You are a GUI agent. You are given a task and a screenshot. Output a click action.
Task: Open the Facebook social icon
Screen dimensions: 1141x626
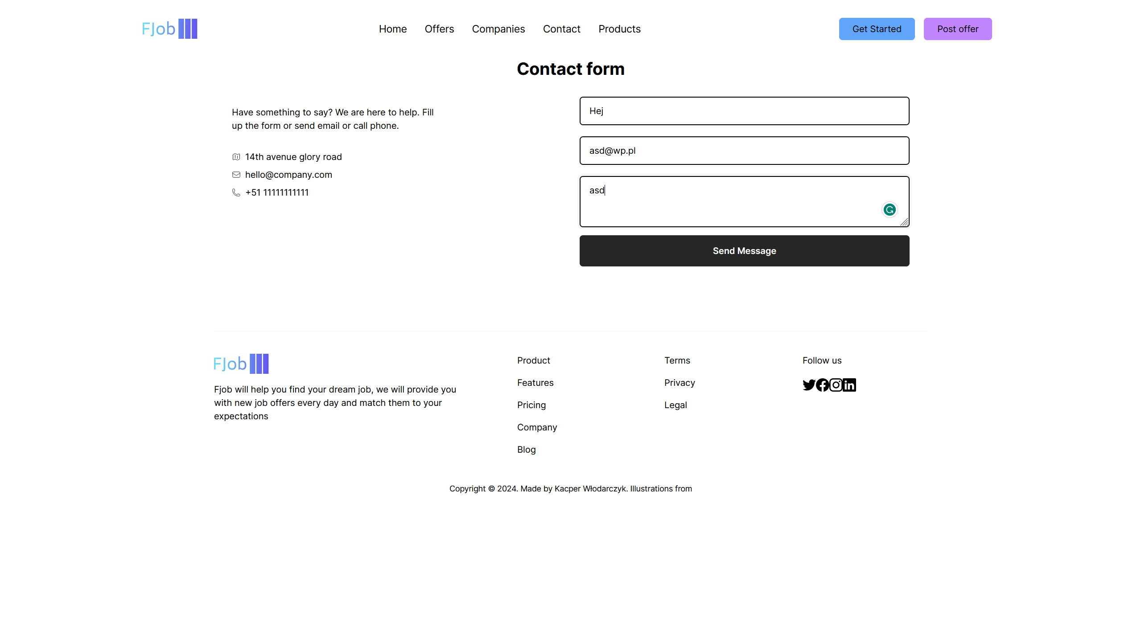(x=822, y=385)
